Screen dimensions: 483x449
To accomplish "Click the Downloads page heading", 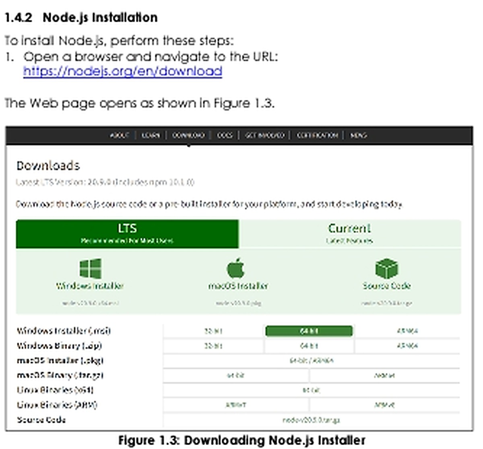I will (x=48, y=166).
